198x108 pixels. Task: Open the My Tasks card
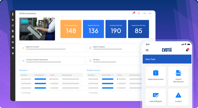pyautogui.click(x=114, y=61)
